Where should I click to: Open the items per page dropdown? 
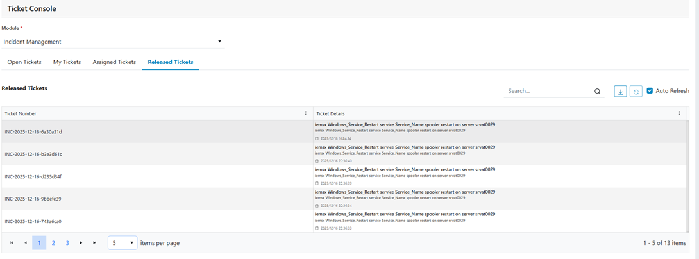122,243
